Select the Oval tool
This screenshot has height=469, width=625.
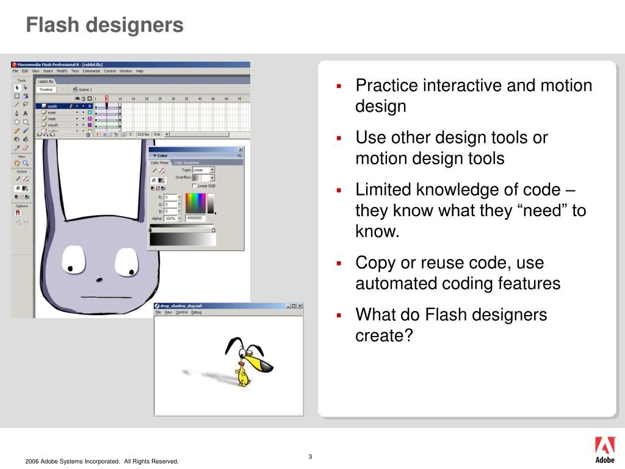pos(16,122)
